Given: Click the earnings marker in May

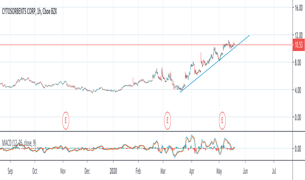Looking at the screenshot, I should point(222,121).
